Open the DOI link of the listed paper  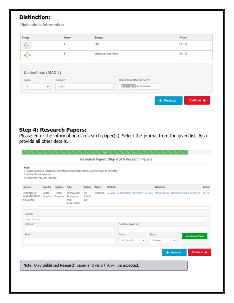[130, 193]
